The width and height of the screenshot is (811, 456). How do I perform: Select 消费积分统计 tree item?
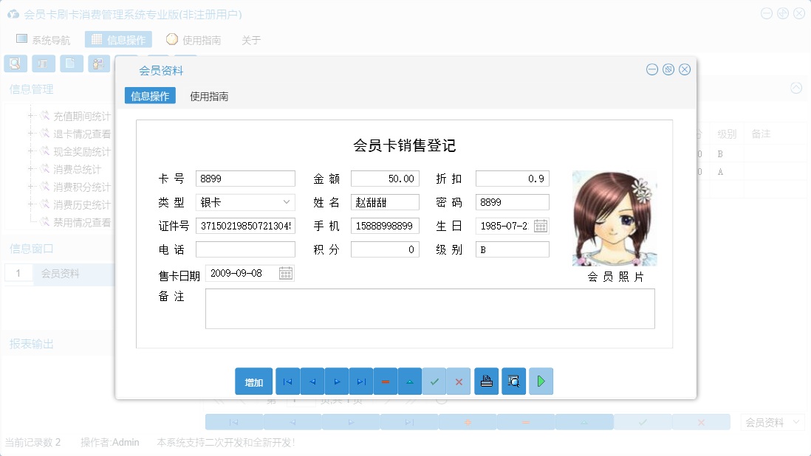82,187
